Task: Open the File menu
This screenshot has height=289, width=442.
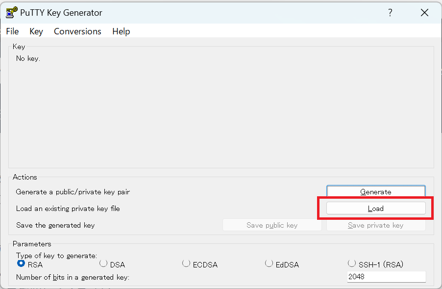Action: tap(12, 31)
